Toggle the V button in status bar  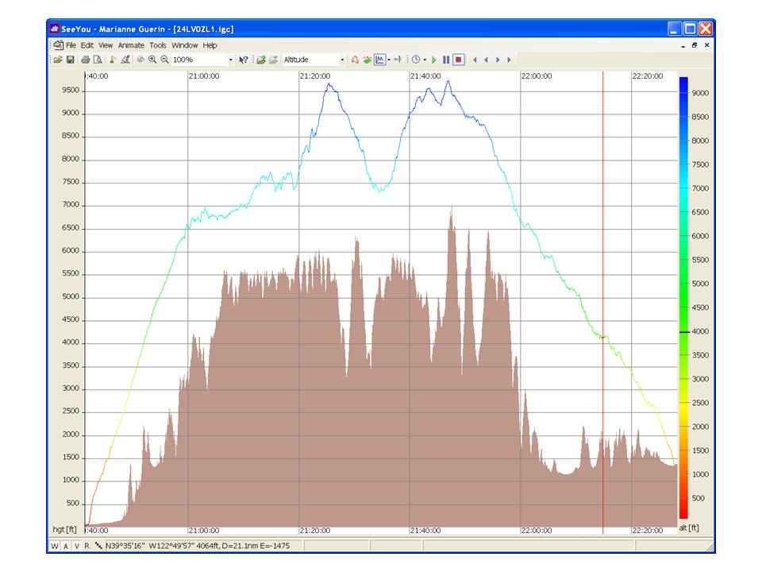coord(76,546)
